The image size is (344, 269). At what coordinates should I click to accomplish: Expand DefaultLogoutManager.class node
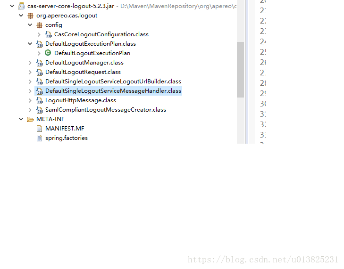coord(30,63)
